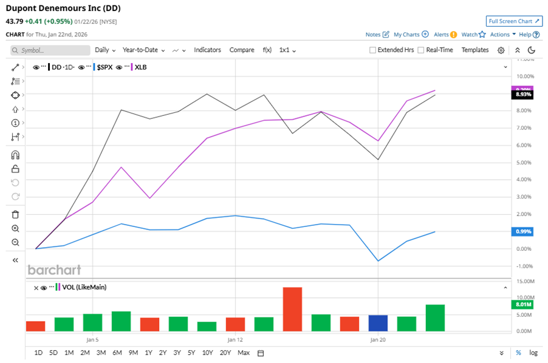The image size is (548, 363).
Task: Add to Watch list star link
Action: tap(473, 34)
